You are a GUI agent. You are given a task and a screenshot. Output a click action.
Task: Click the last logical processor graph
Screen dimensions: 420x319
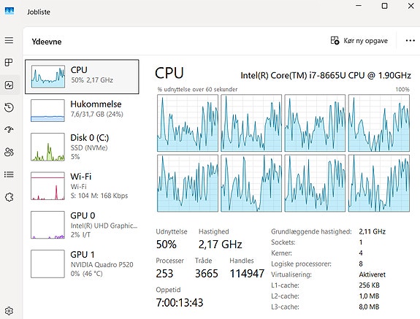coord(379,183)
